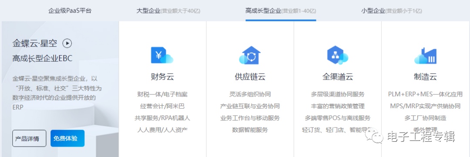Image resolution: width=470 pixels, height=157 pixels.
Task: Click the 财务云 yen icon
Action: coord(162,55)
